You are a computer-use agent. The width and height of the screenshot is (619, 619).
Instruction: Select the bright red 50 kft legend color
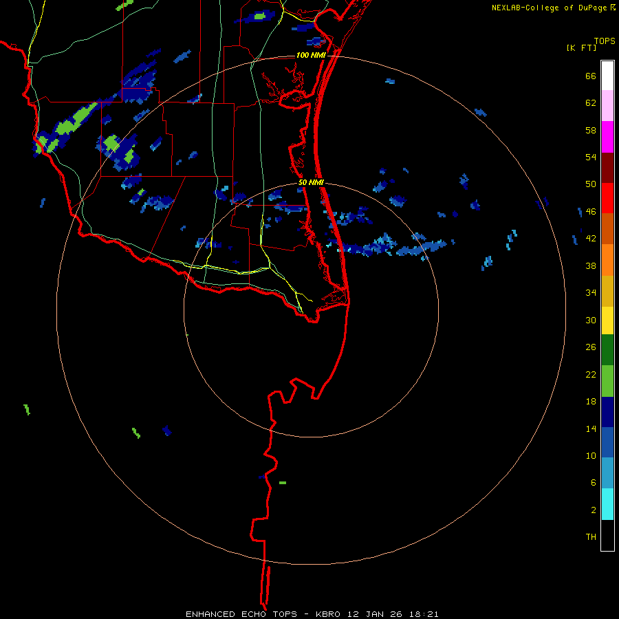[607, 198]
